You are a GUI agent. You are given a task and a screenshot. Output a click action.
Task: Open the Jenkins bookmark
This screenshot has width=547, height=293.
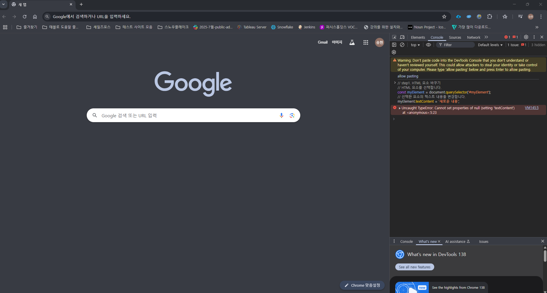pos(307,27)
